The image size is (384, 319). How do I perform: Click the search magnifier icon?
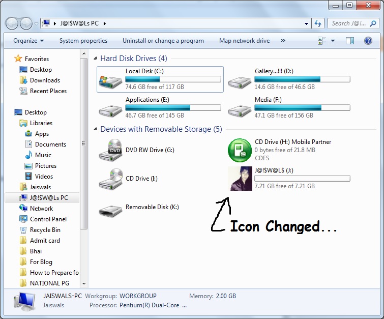point(373,23)
